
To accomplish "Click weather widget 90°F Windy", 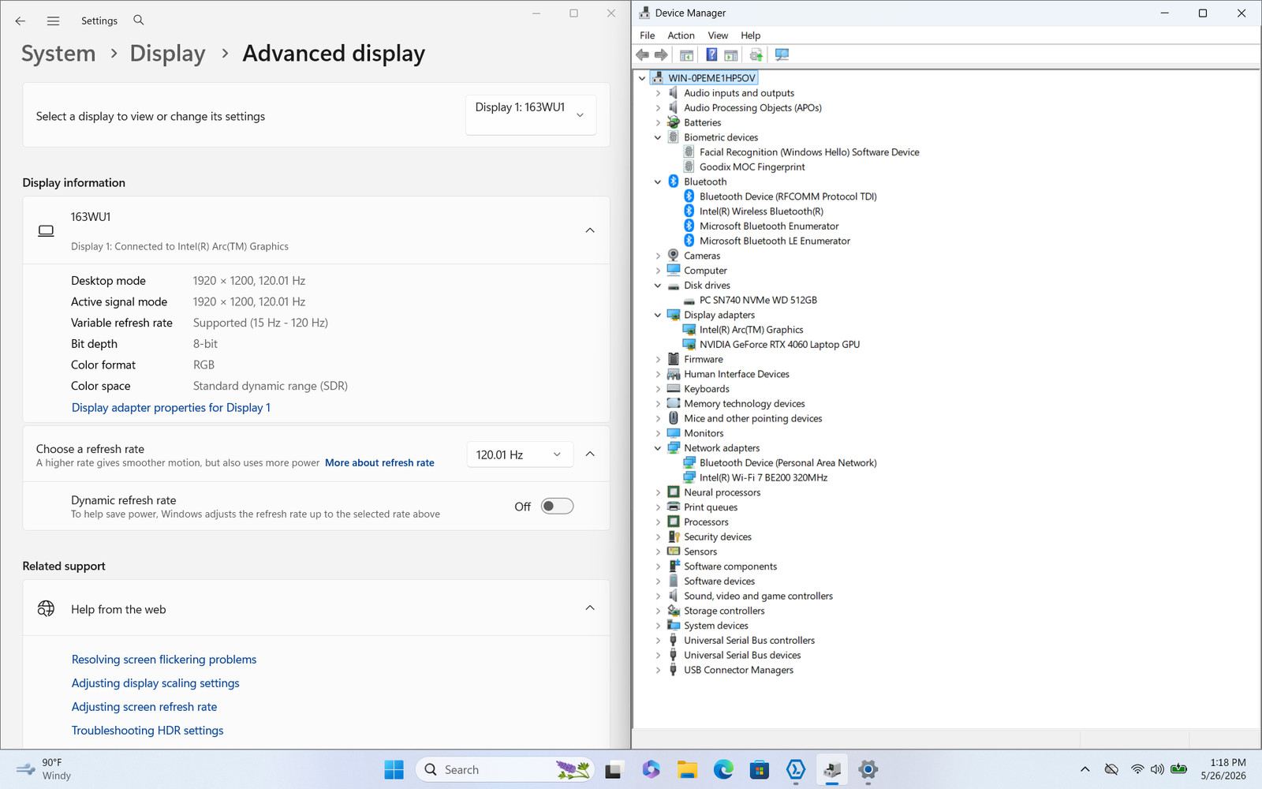I will coord(44,769).
